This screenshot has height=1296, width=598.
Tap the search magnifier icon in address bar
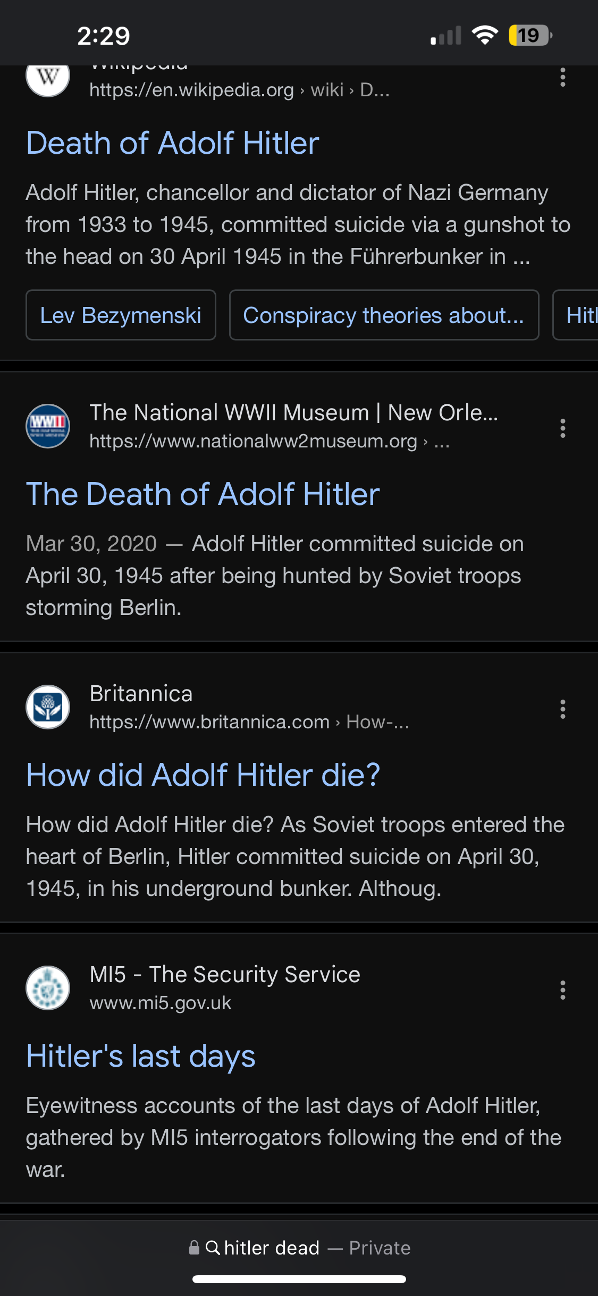pyautogui.click(x=213, y=1248)
